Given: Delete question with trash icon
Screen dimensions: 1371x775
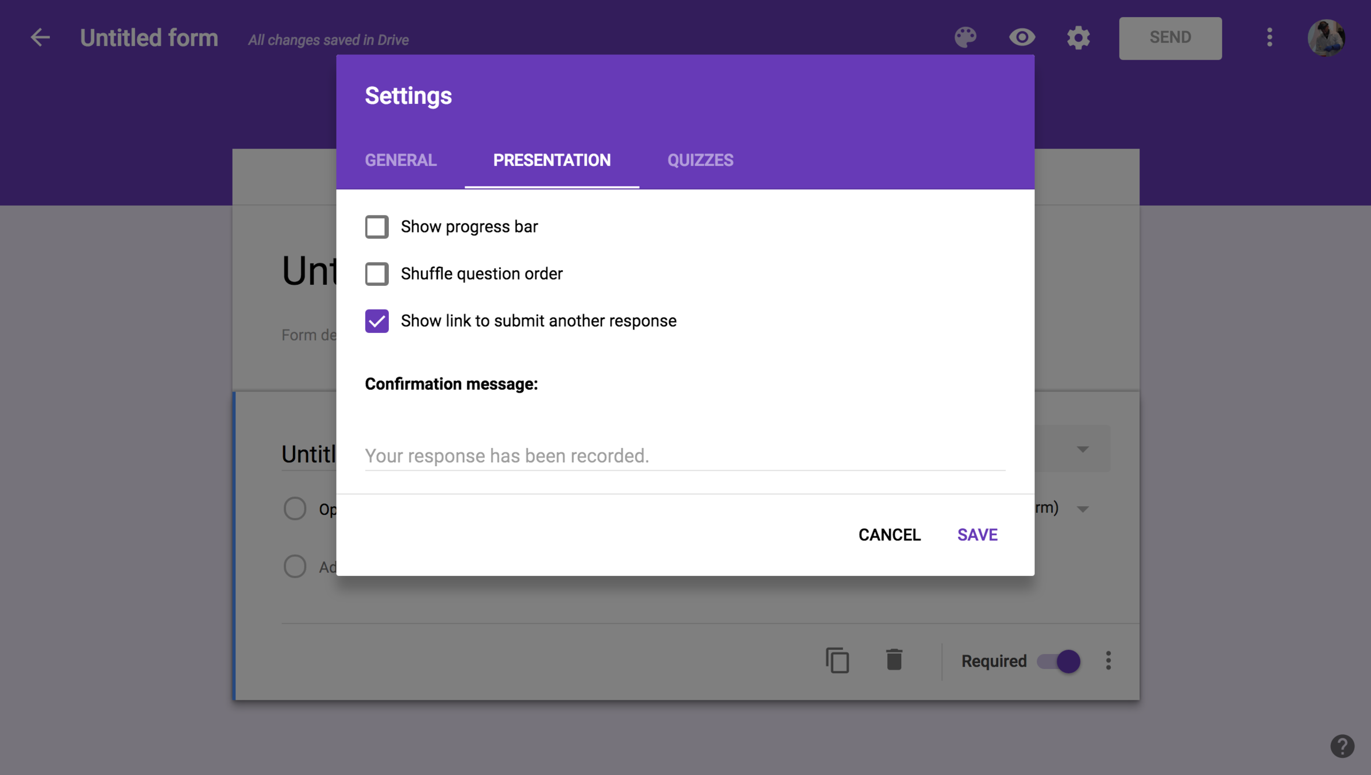Looking at the screenshot, I should tap(894, 660).
